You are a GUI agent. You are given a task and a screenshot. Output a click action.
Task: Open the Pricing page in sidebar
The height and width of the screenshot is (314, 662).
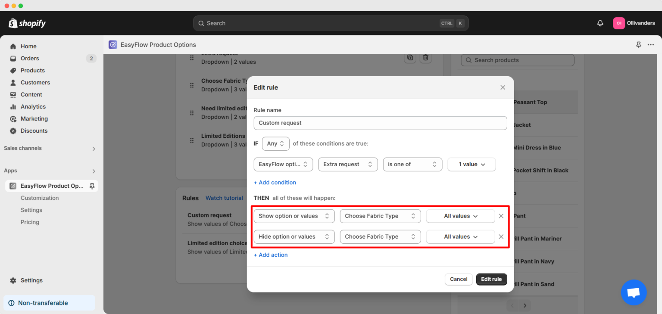[30, 222]
